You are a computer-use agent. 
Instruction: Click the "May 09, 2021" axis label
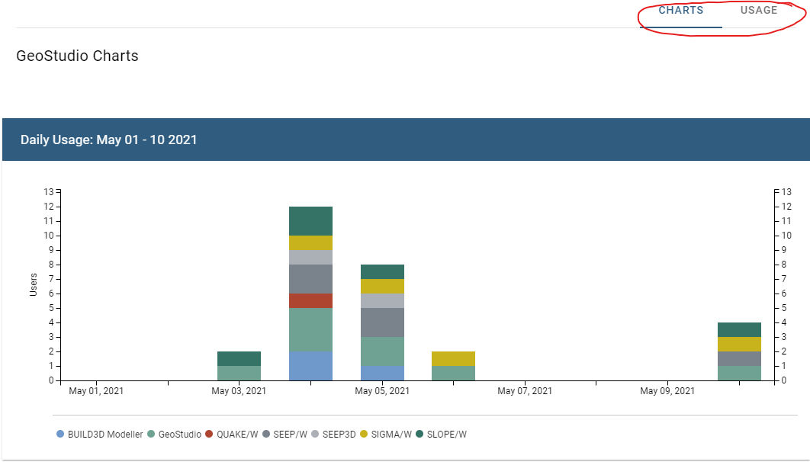coord(667,391)
